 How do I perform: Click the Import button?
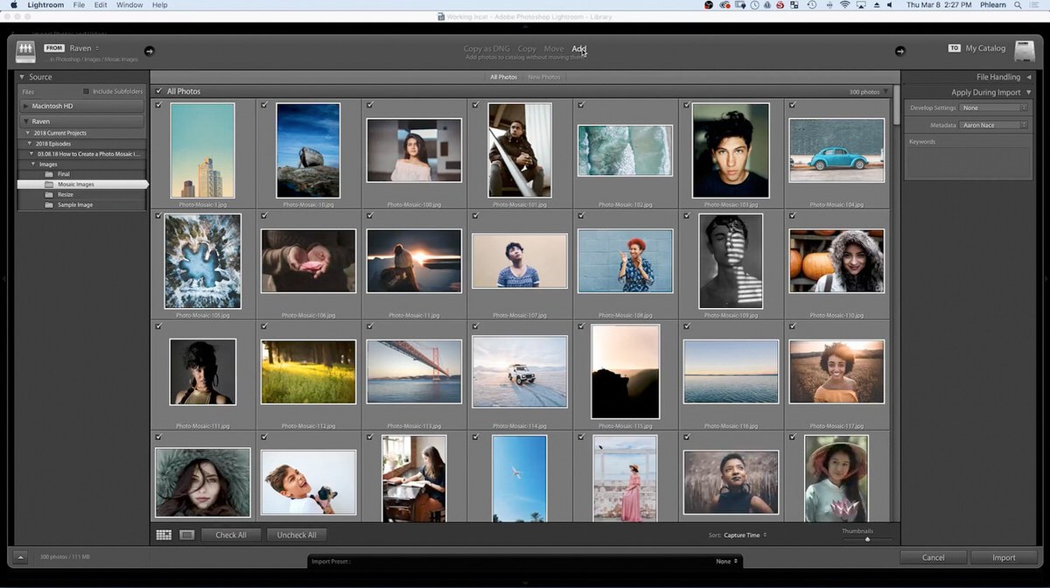[x=1004, y=557]
